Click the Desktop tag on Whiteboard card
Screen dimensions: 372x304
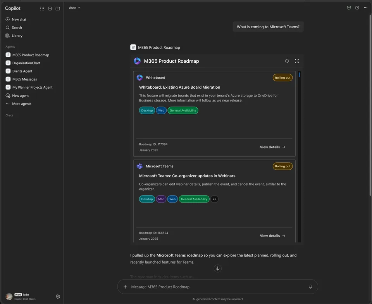147,110
